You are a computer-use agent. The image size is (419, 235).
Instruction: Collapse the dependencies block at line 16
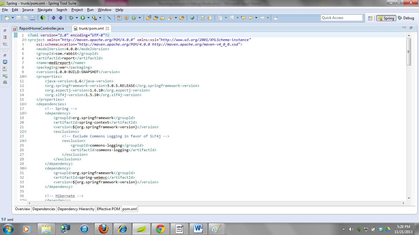click(x=25, y=104)
